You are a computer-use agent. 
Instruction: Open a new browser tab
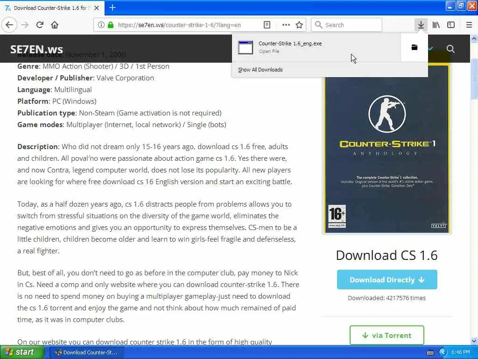(x=112, y=7)
